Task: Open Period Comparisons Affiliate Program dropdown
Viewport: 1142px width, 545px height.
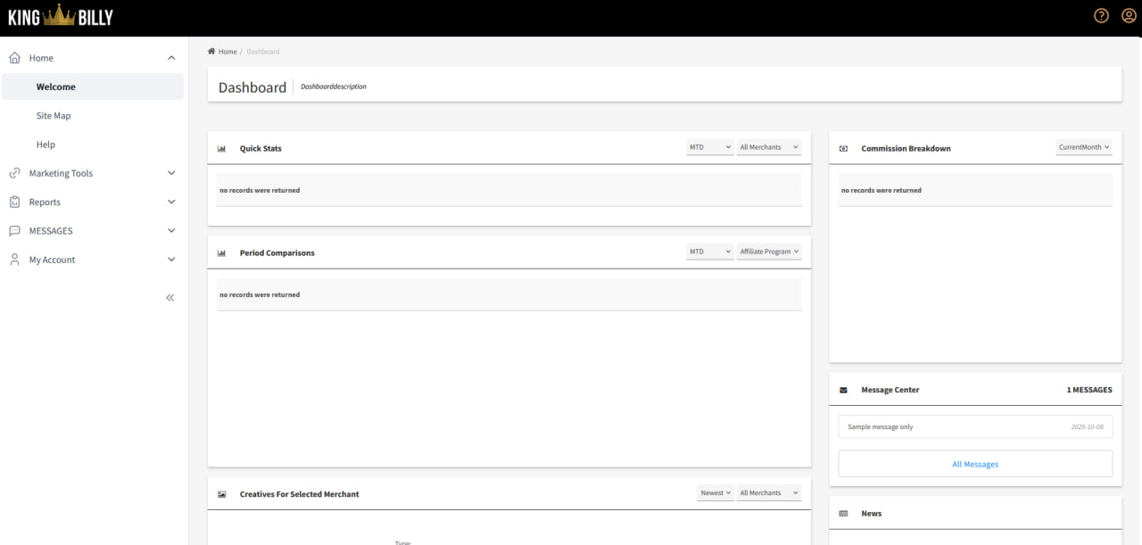Action: (768, 252)
